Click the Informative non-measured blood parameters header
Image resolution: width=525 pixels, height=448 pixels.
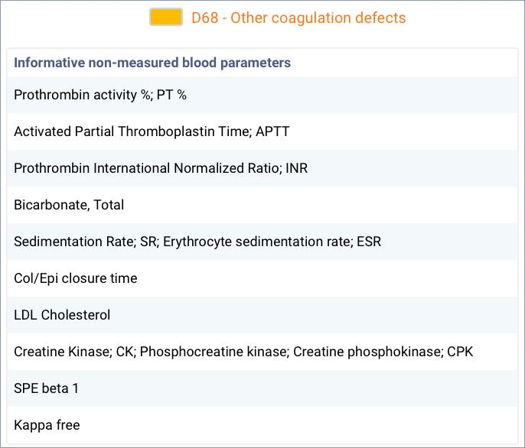pyautogui.click(x=152, y=63)
